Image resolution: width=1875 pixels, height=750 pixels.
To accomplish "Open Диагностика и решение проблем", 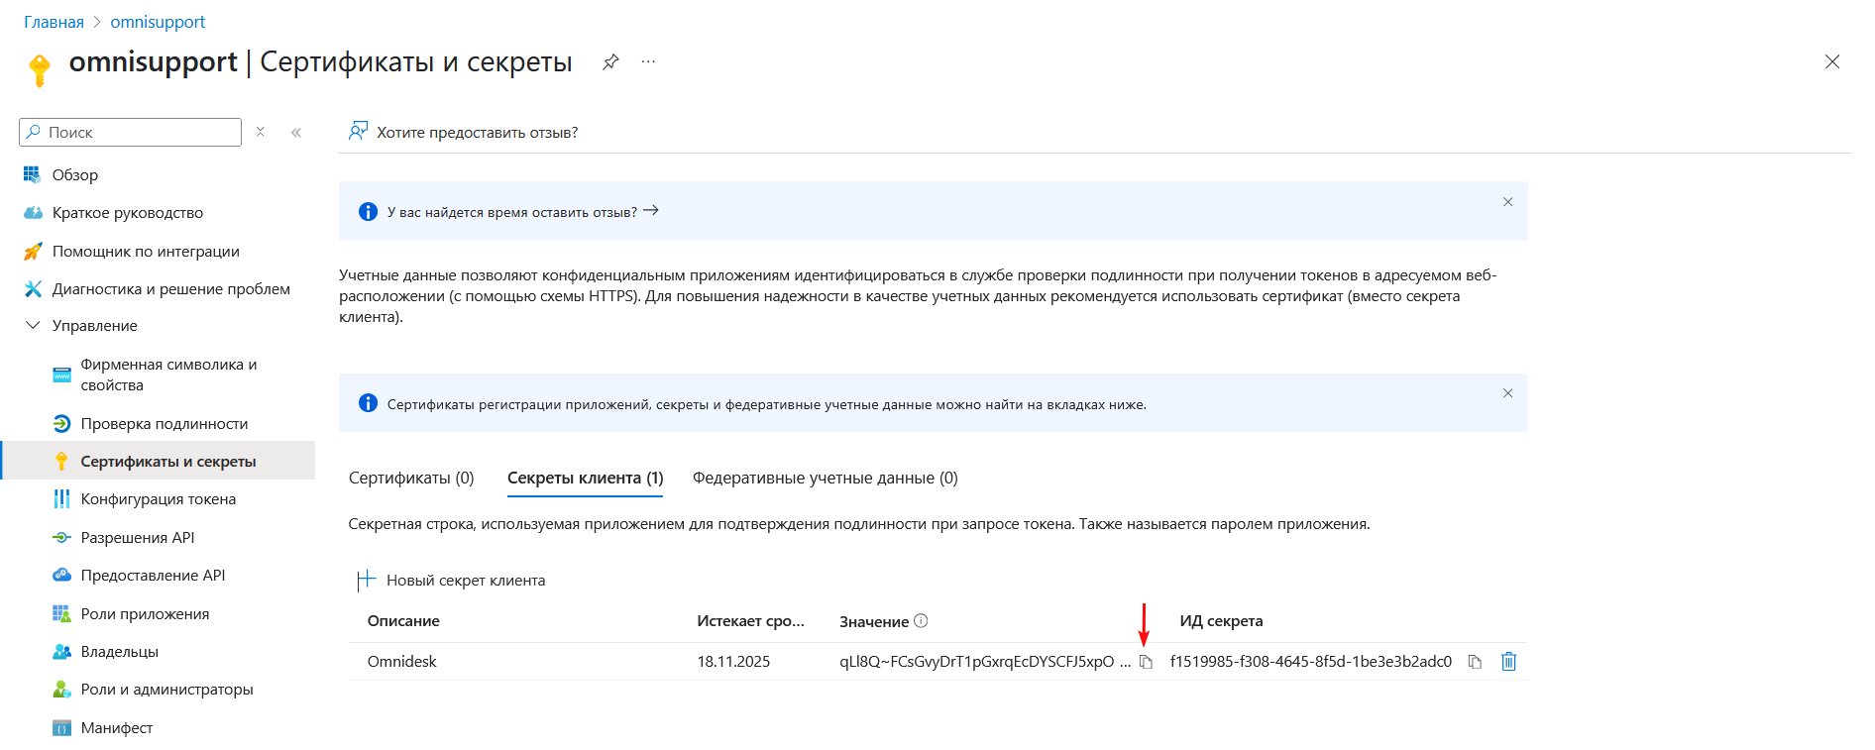I will [171, 289].
